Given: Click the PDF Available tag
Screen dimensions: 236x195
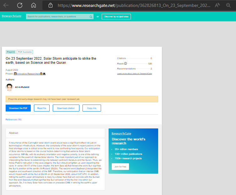Looking at the screenshot, I should click(x=25, y=52).
